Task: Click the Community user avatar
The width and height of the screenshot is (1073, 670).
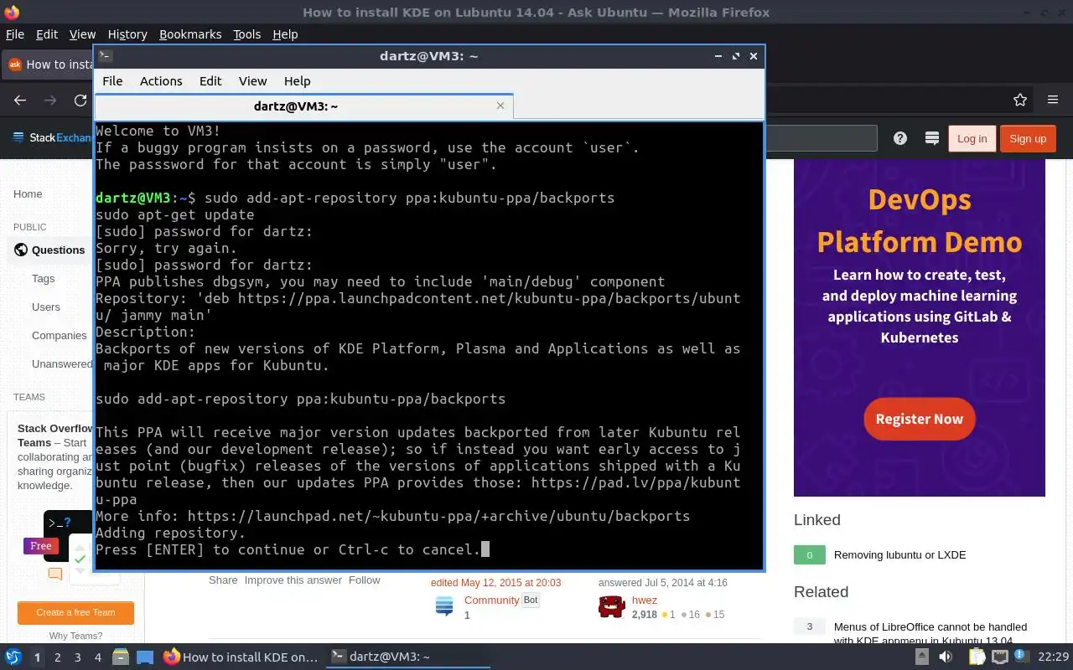Action: click(x=444, y=606)
